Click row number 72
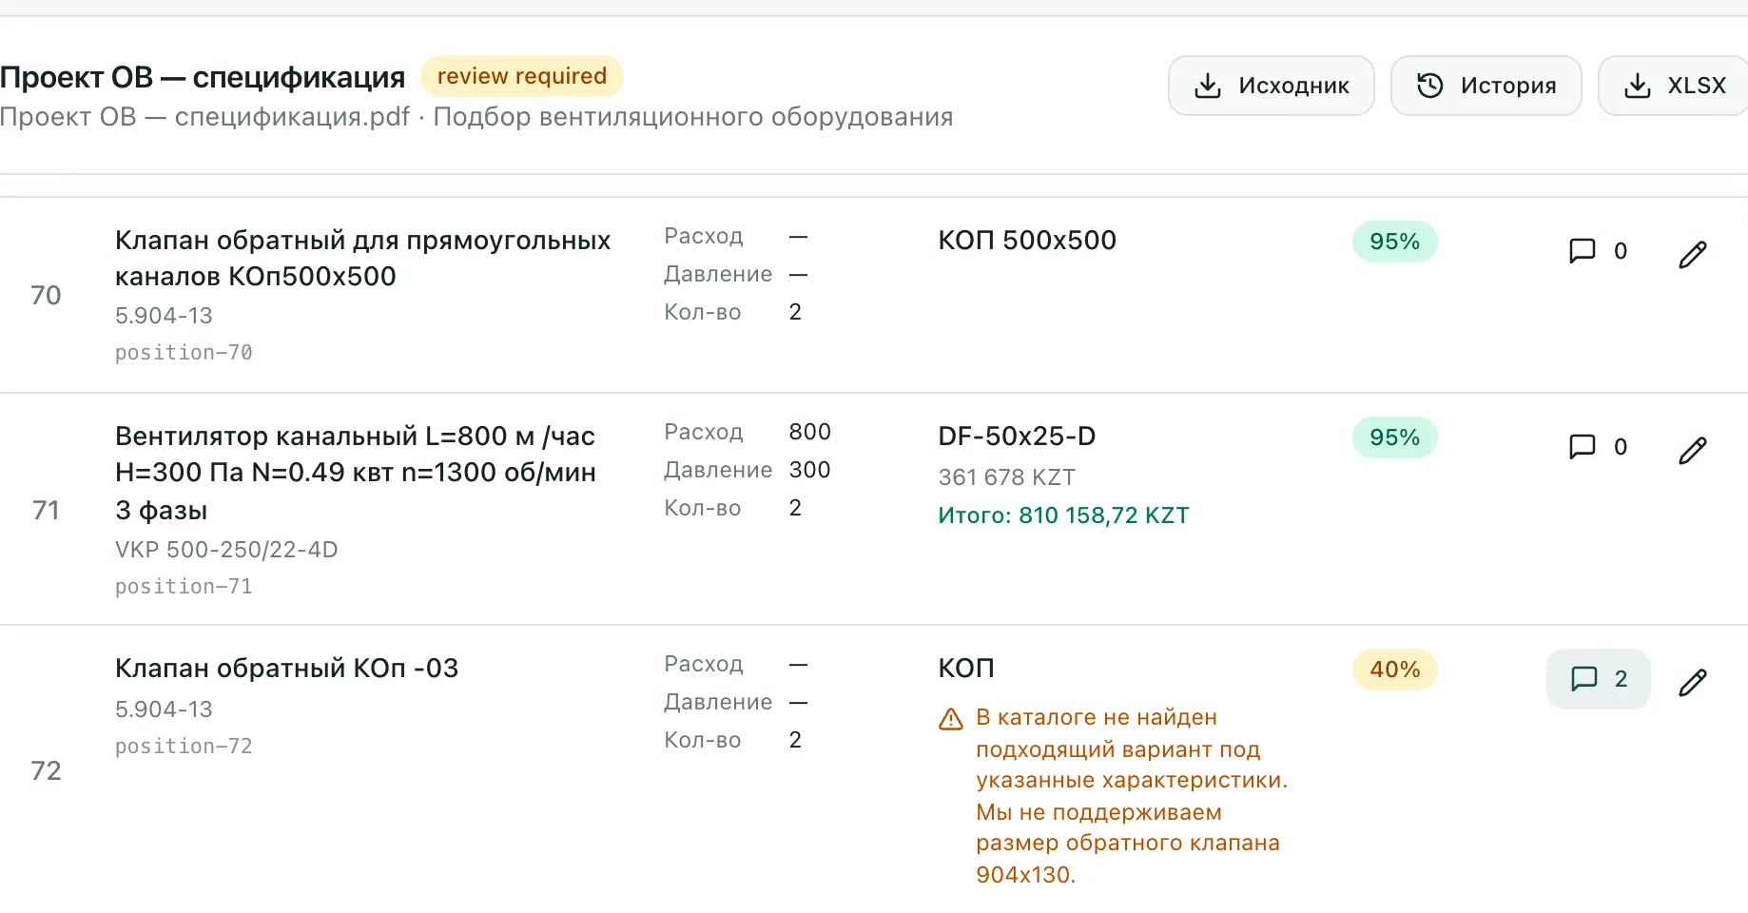Screen dimensions: 1748x913 coord(46,770)
